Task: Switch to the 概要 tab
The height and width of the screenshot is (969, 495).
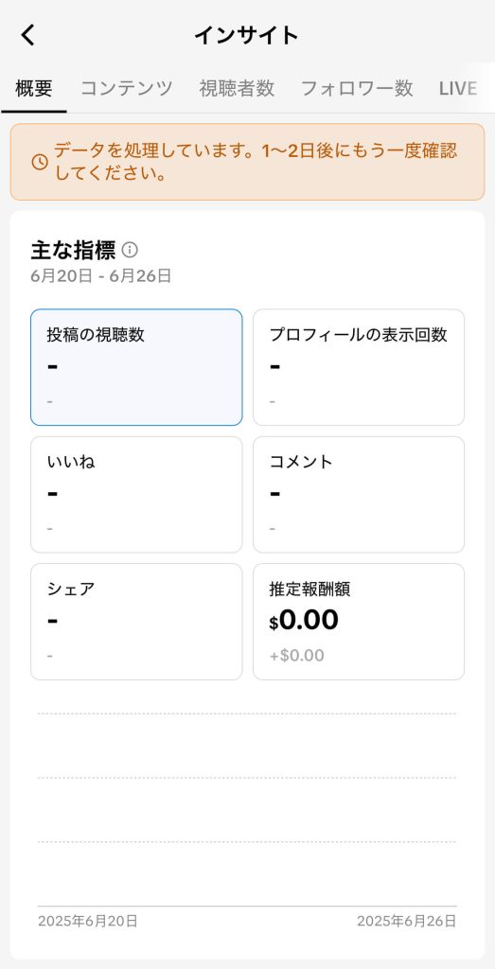Action: [x=34, y=88]
